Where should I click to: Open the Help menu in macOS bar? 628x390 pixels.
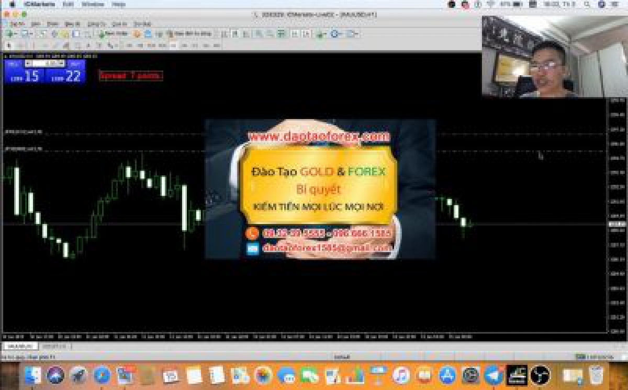(119, 4)
